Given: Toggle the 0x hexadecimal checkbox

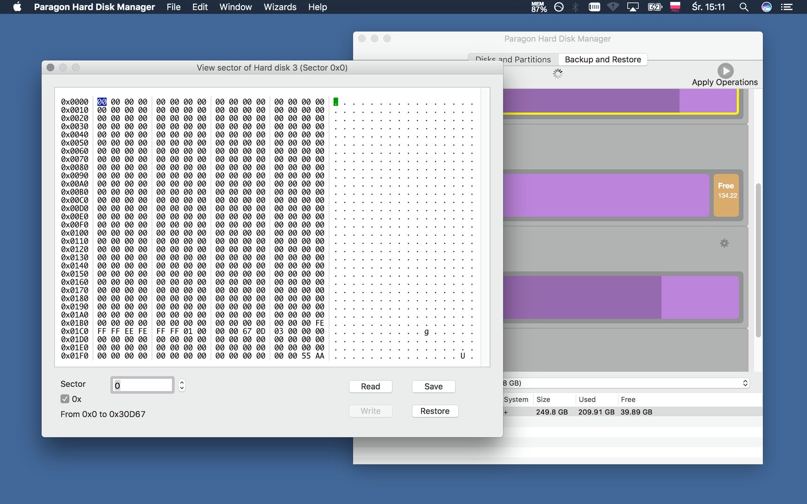Looking at the screenshot, I should (x=65, y=399).
